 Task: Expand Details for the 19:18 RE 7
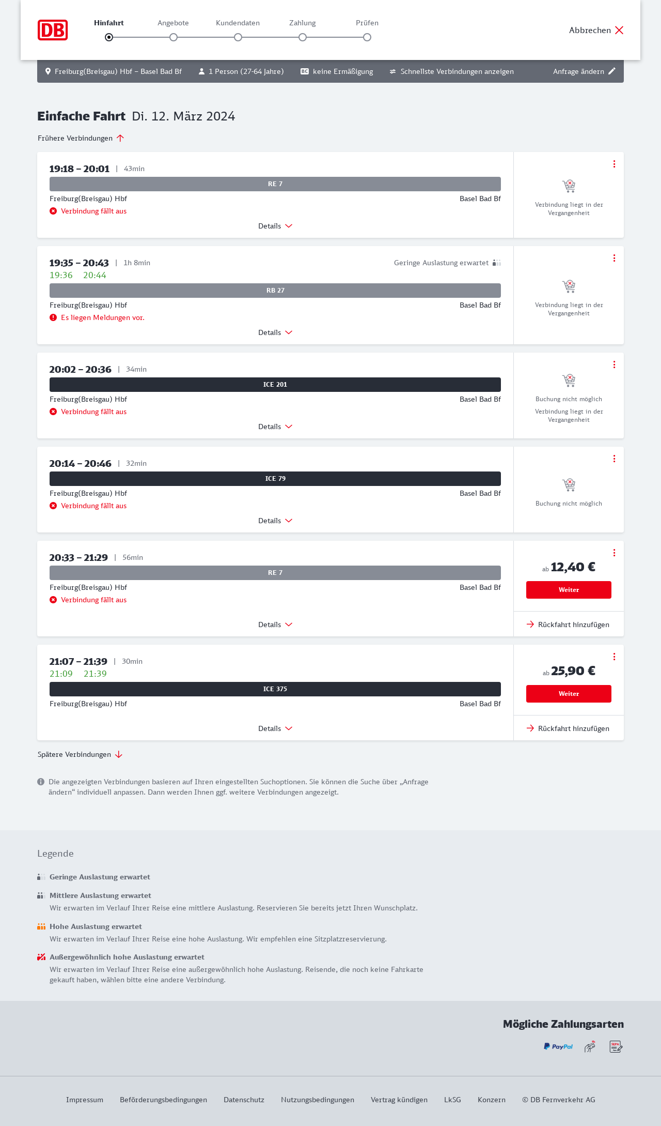click(275, 226)
